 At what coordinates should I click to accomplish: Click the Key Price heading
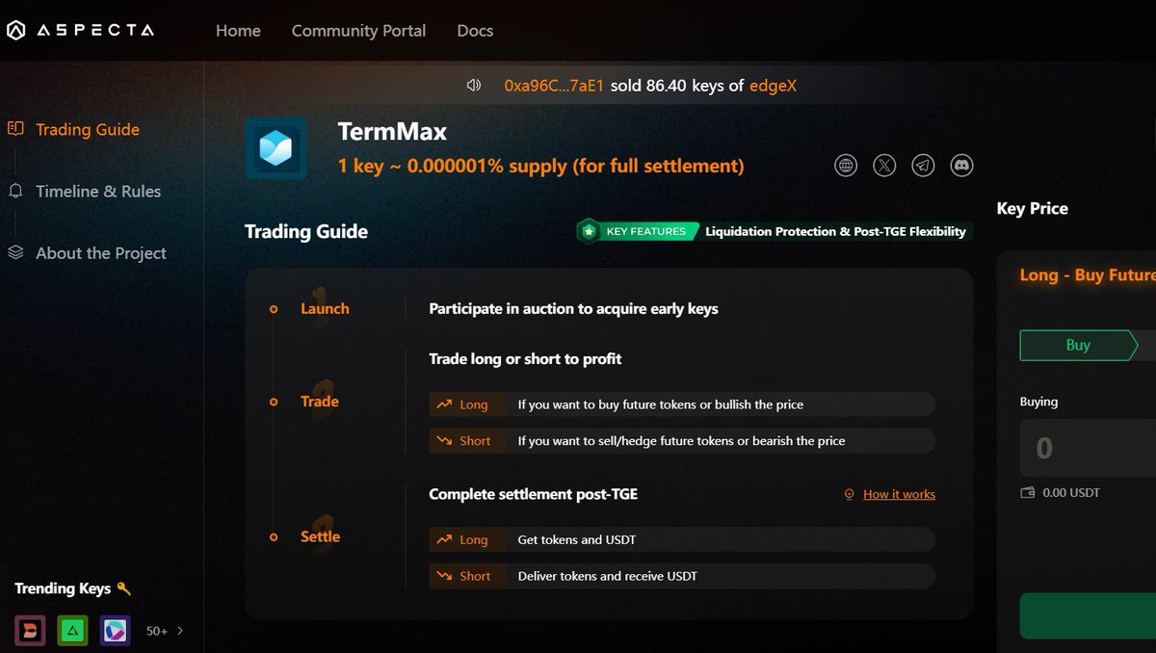tap(1032, 209)
